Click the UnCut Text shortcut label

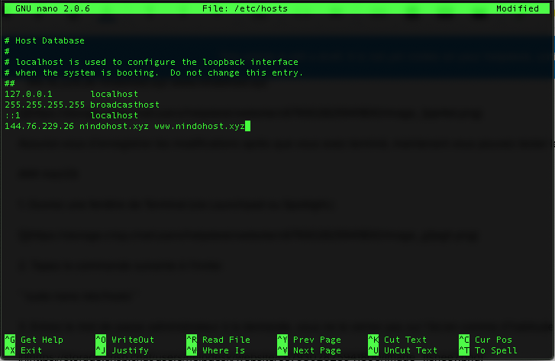tap(411, 350)
